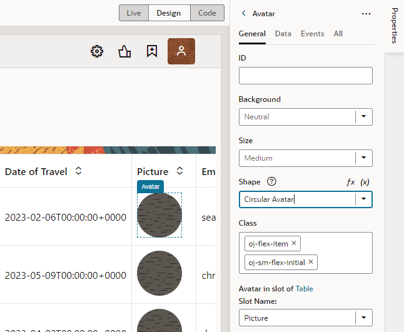Image resolution: width=404 pixels, height=332 pixels.
Task: Click the settings gear icon in header
Action: (97, 51)
